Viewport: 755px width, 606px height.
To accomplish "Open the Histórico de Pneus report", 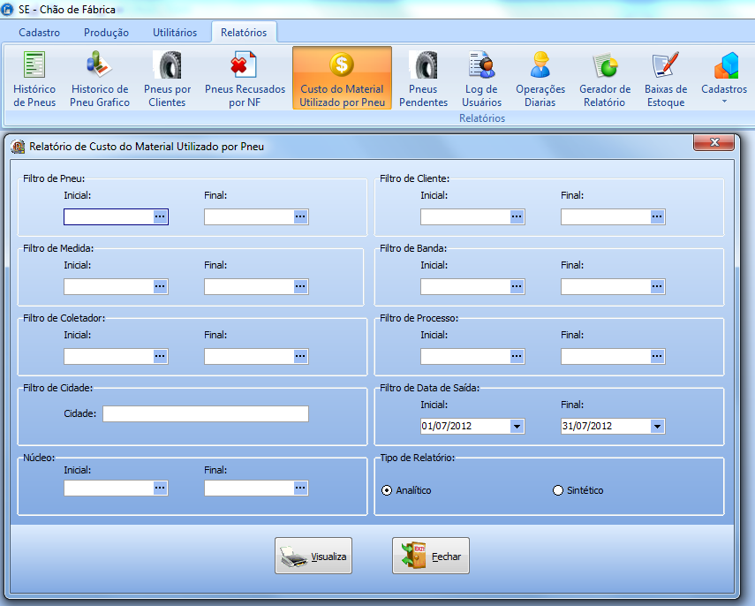I will coord(34,79).
